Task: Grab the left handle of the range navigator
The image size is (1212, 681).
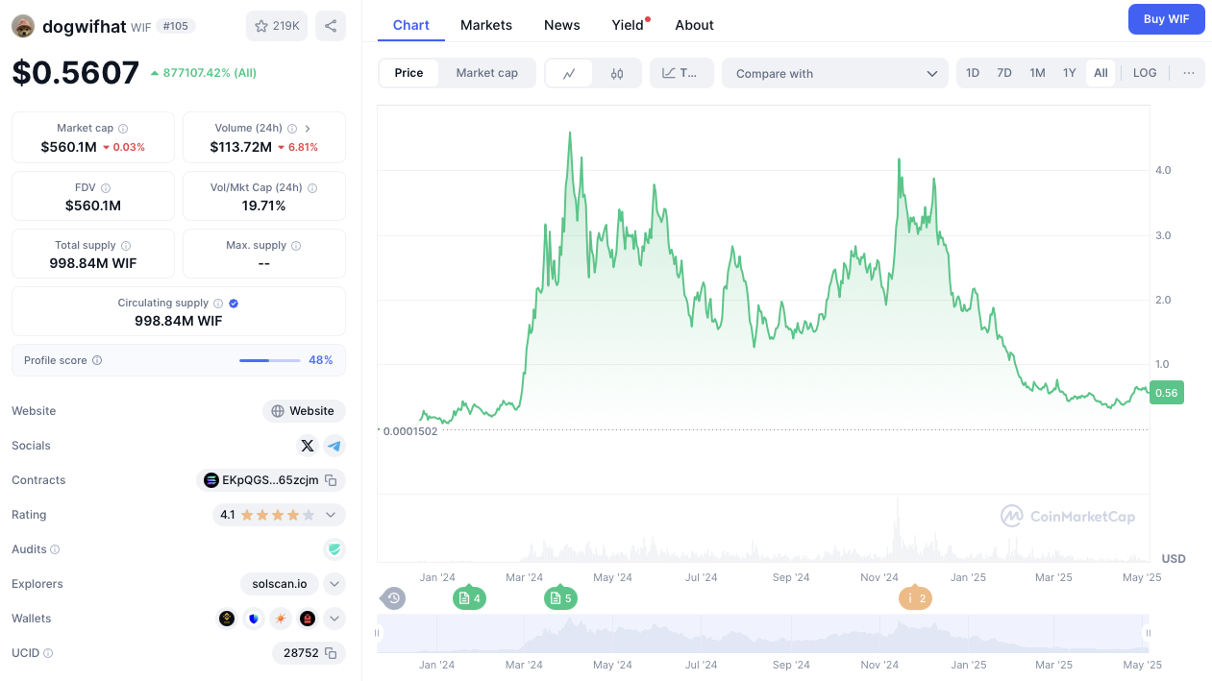Action: point(378,633)
